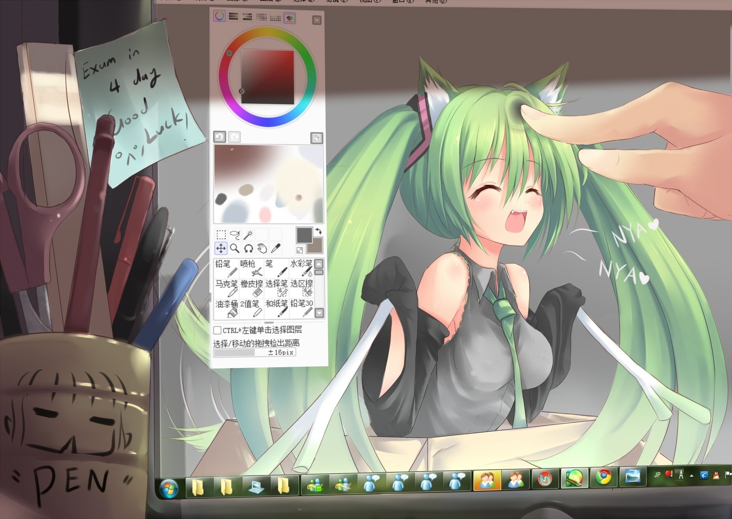Enable CTRL+左键单击选择图层 checkbox
Viewport: 732px width, 519px height.
[x=217, y=331]
